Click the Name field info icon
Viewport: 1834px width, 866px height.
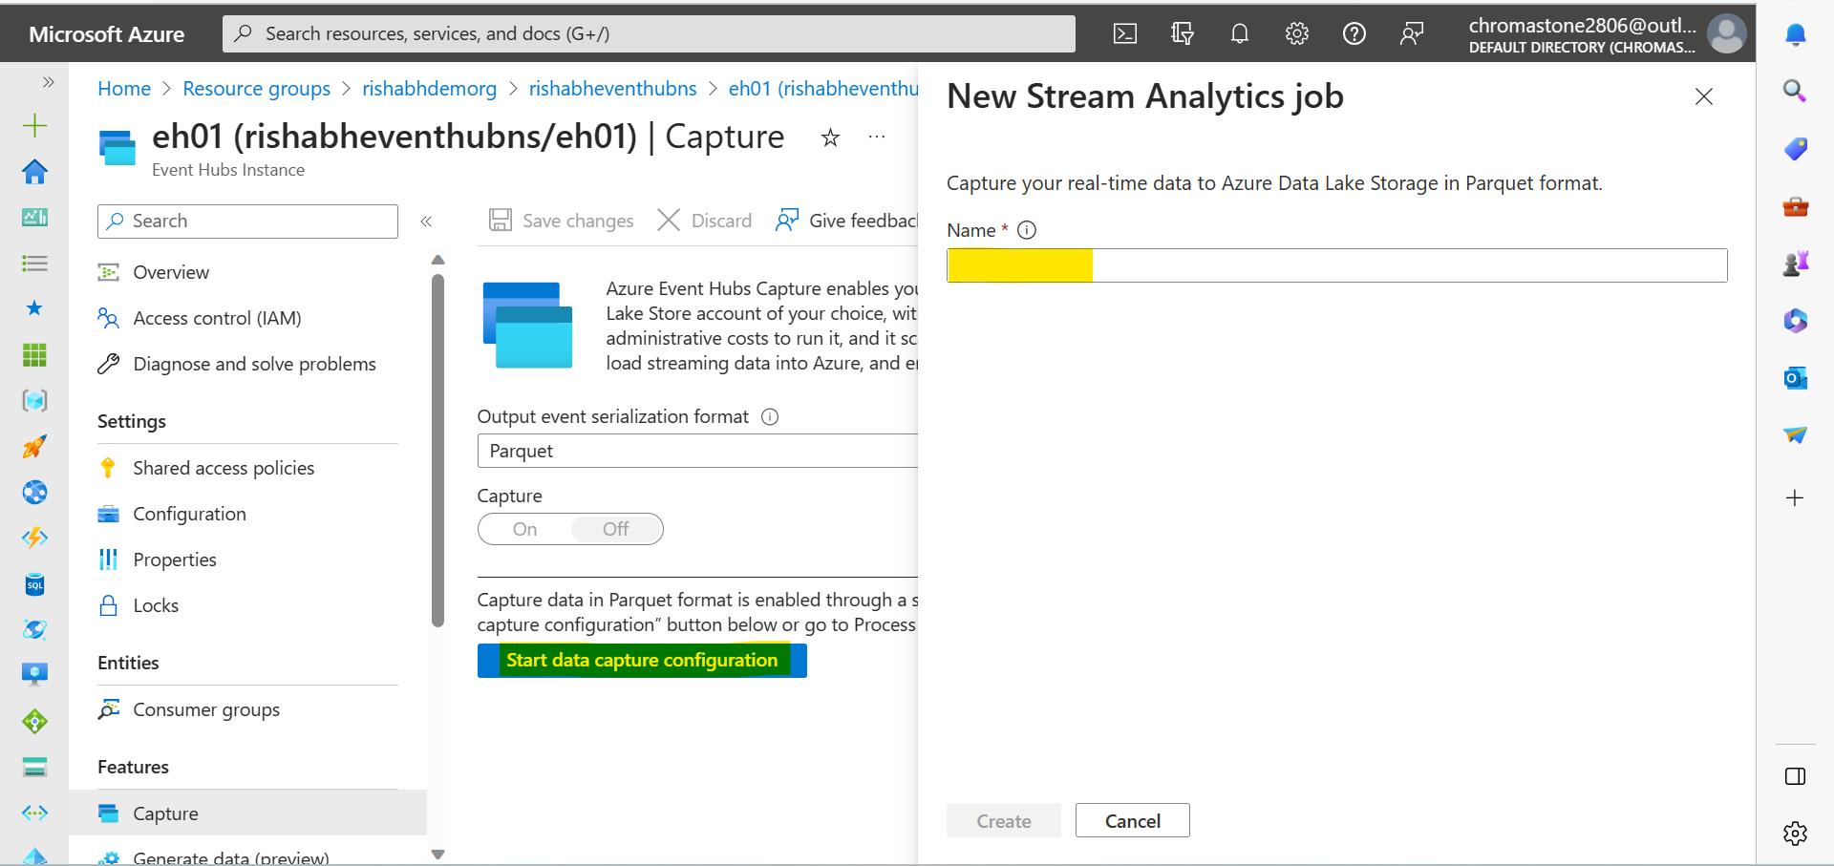coord(1027,230)
